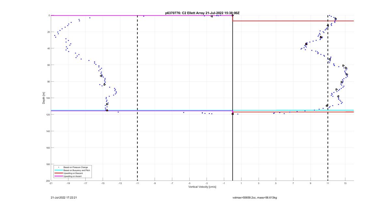Click depth axis tick label '80'
Image resolution: width=391 pixels, height=203 pixels.
point(48,82)
